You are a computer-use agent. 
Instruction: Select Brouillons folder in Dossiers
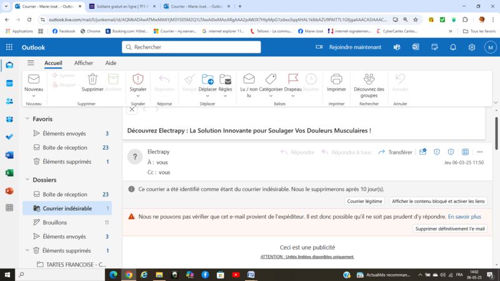pos(55,222)
